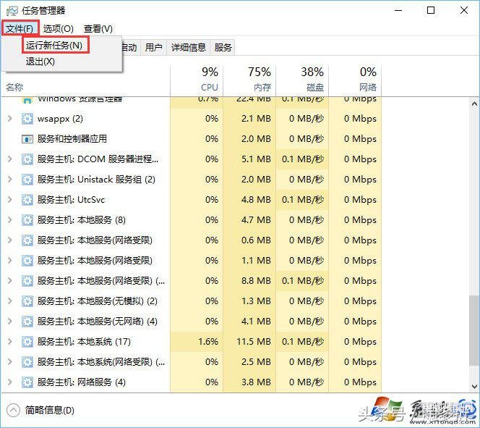Screen dimensions: 480x428
Task: Expand 服务主机: UtcSvc row
Action: tap(9, 200)
